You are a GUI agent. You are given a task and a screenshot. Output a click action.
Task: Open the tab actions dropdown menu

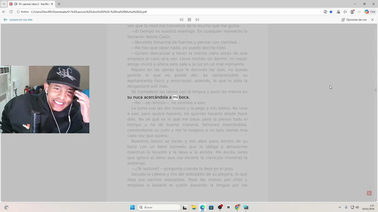point(4,4)
